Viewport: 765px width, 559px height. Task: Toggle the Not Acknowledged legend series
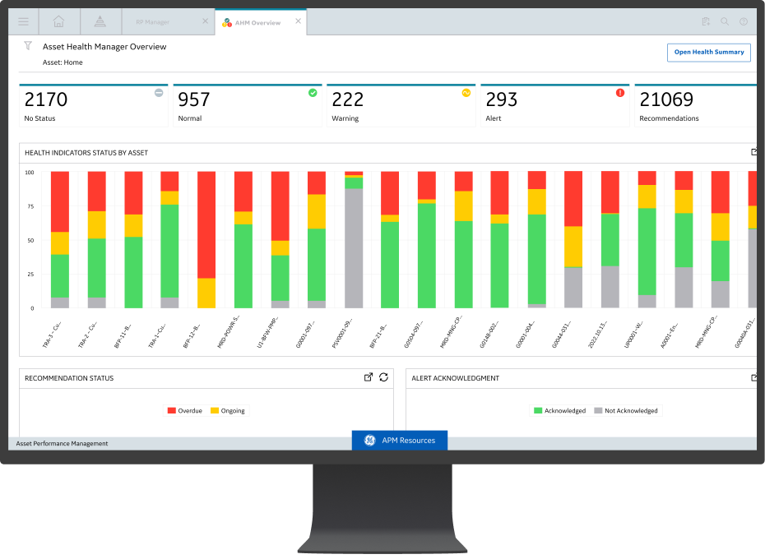625,410
